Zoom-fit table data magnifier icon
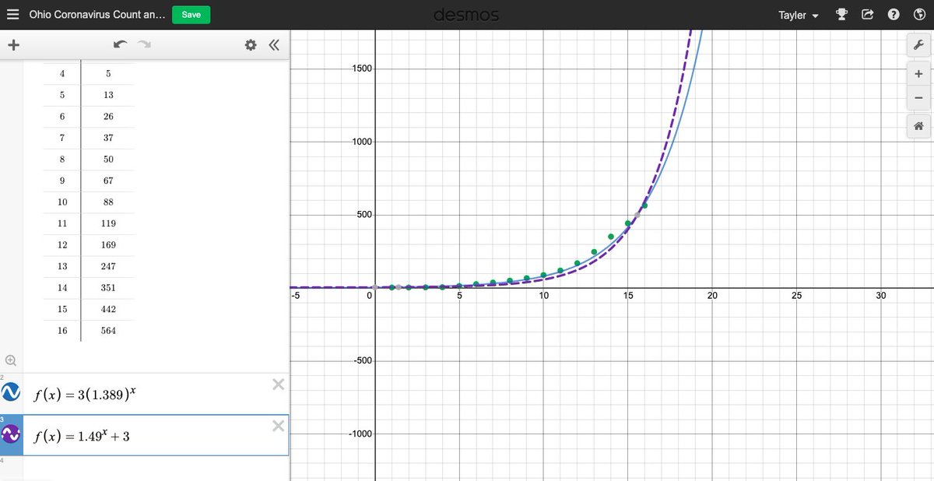The width and height of the screenshot is (934, 481). click(10, 360)
